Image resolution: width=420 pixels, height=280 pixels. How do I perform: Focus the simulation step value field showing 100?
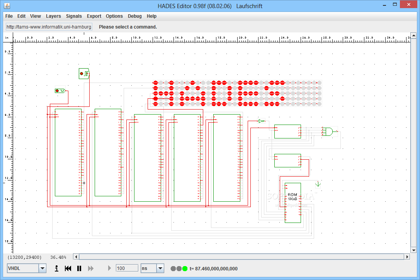(127, 268)
